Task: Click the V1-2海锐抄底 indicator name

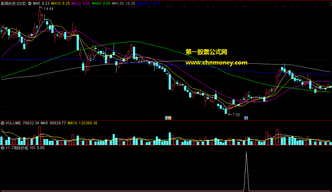Action: [x=17, y=148]
